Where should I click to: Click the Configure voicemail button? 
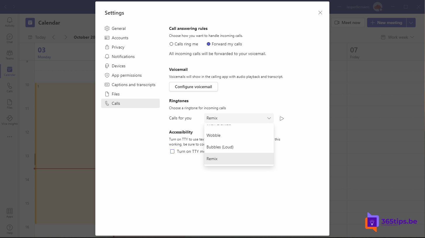(x=193, y=87)
